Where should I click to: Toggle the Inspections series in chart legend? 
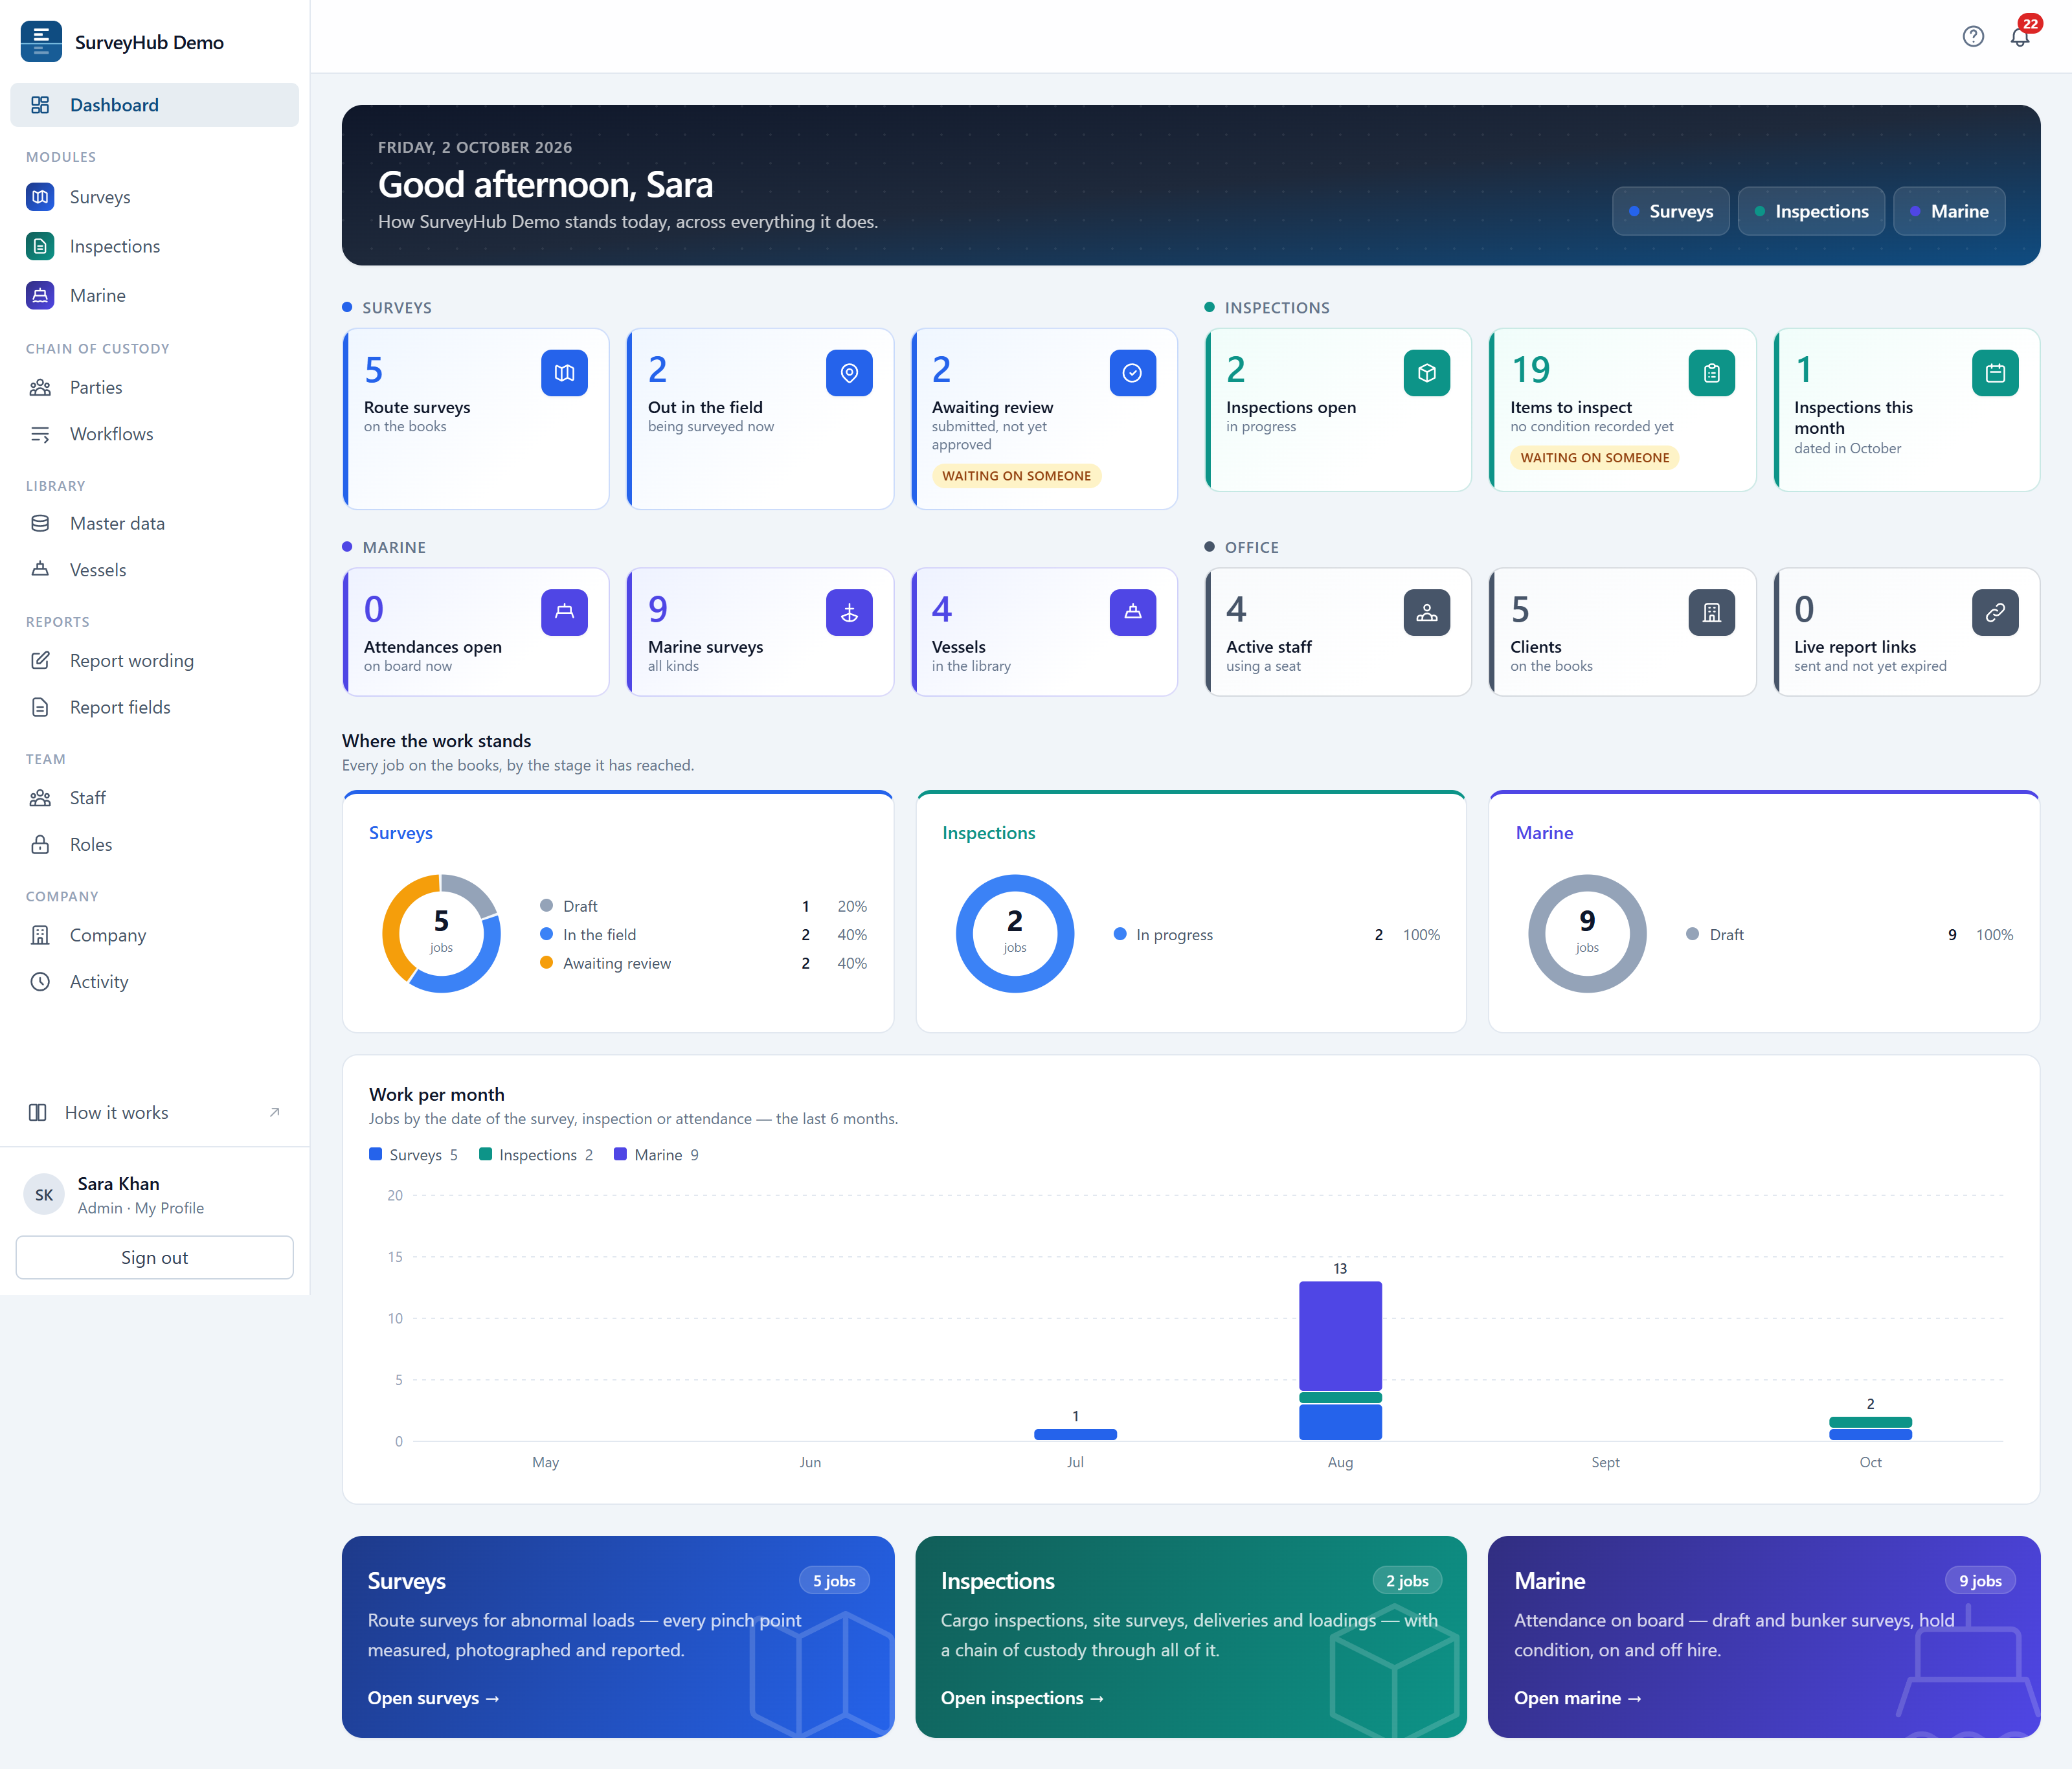point(536,1155)
